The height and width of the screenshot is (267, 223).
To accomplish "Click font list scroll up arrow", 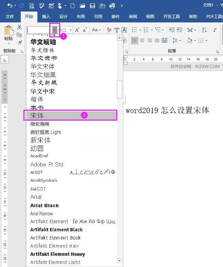I will pos(119,38).
